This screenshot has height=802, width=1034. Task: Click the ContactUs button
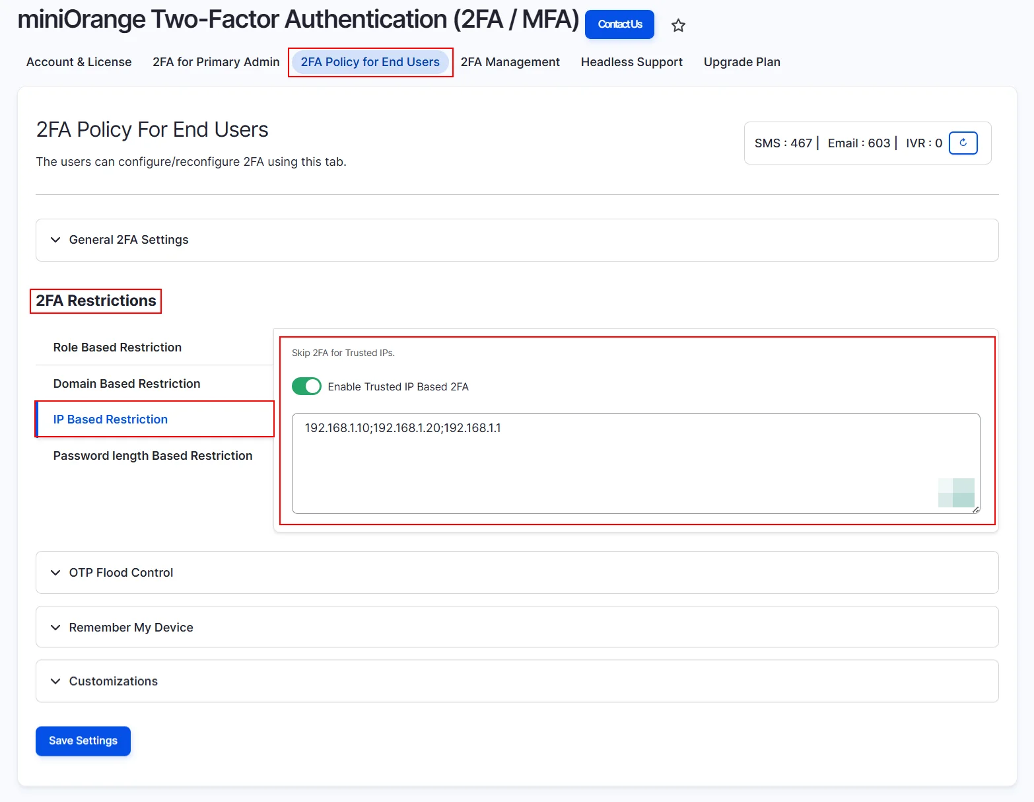click(x=619, y=24)
